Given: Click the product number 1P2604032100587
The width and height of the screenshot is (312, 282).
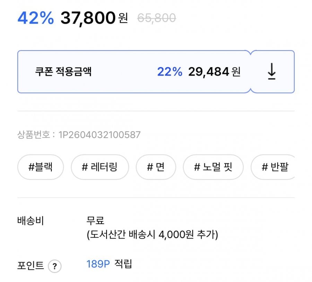Looking at the screenshot, I should (x=99, y=135).
